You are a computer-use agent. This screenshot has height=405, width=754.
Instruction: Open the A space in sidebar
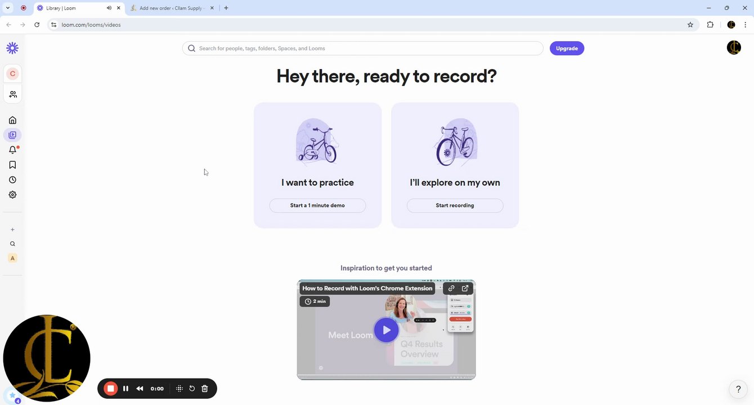click(x=12, y=258)
